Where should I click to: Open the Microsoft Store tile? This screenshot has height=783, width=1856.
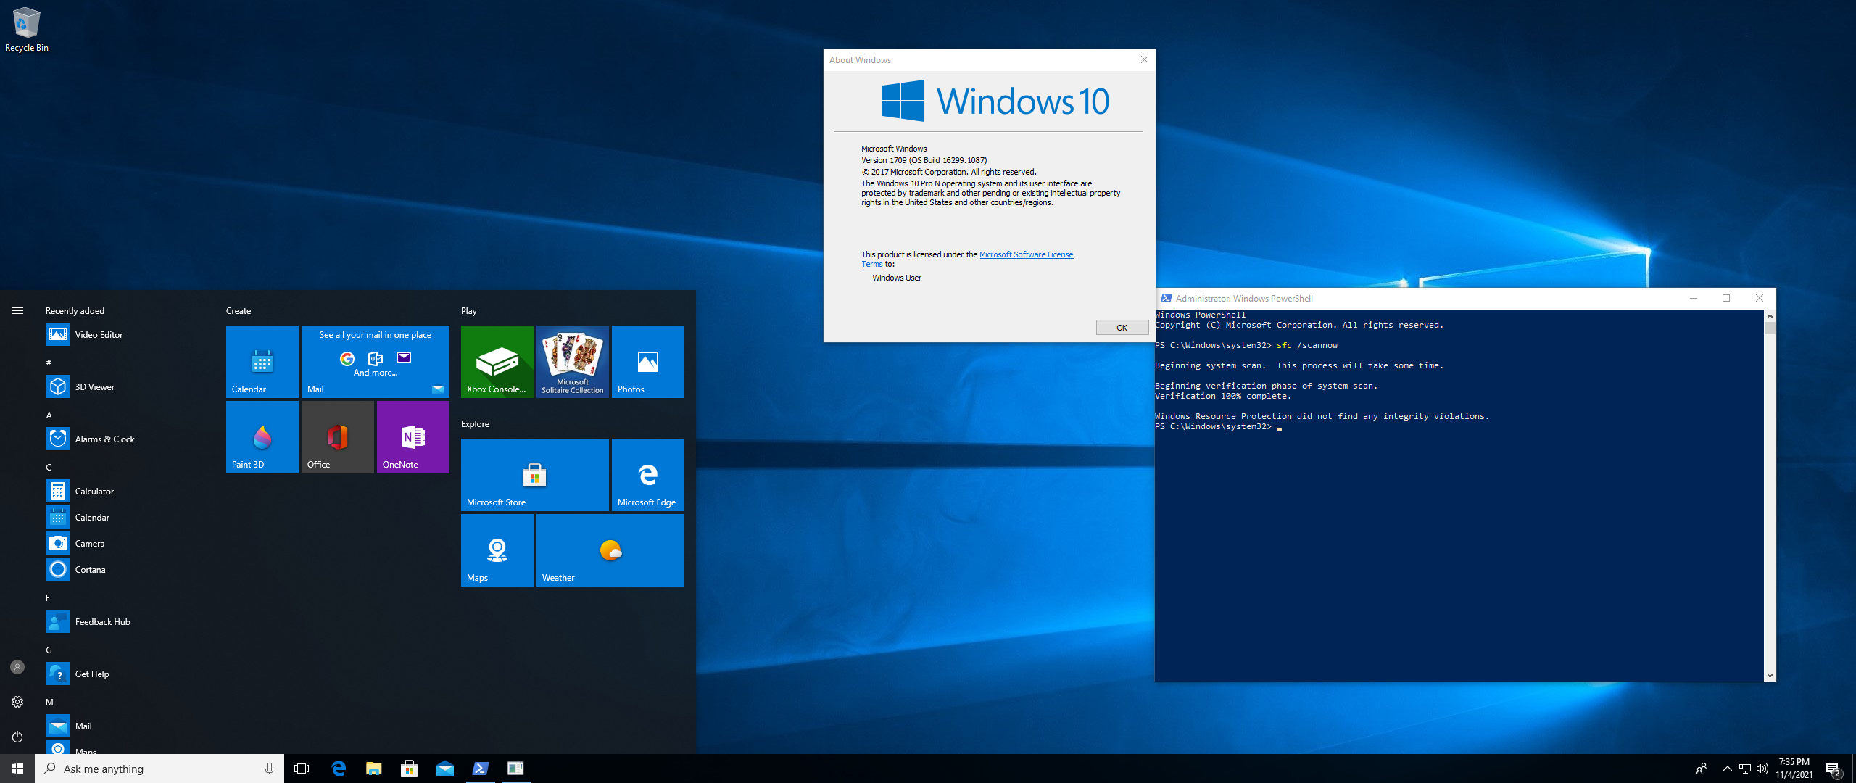click(x=535, y=475)
